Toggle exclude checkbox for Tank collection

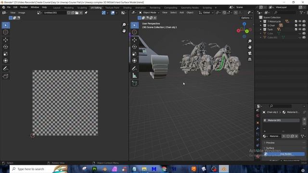296,29
